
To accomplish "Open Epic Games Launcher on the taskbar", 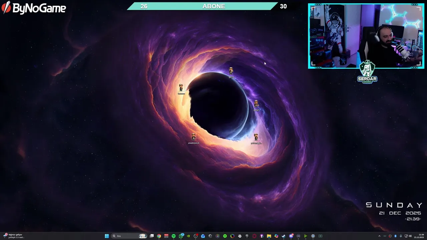I will pyautogui.click(x=247, y=236).
